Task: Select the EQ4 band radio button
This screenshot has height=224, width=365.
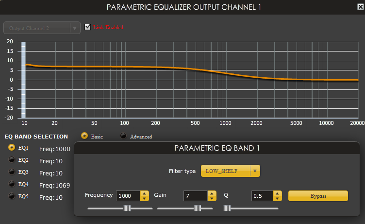Action: click(x=12, y=184)
